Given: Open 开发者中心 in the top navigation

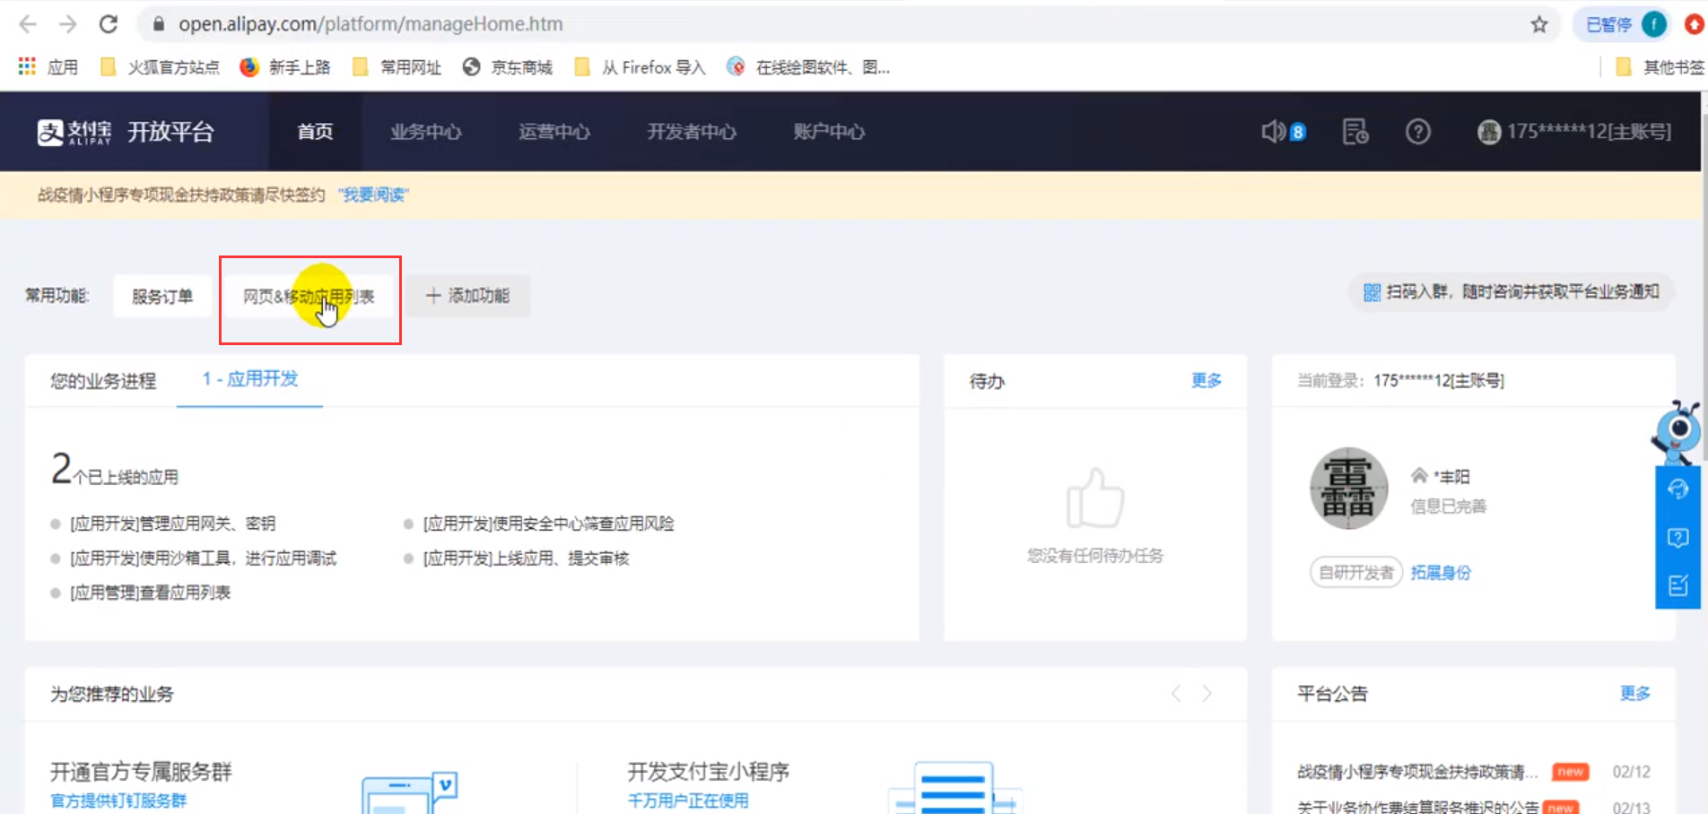Looking at the screenshot, I should click(x=692, y=132).
